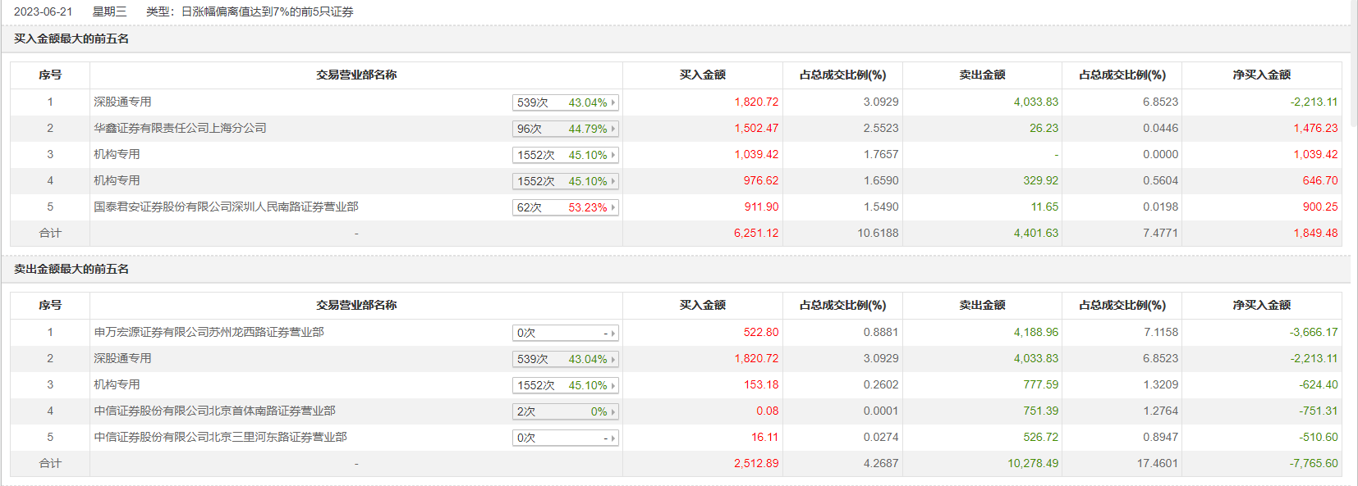Expand the 0次 box for 申万宏源 row
Image resolution: width=1358 pixels, height=486 pixels.
point(612,333)
